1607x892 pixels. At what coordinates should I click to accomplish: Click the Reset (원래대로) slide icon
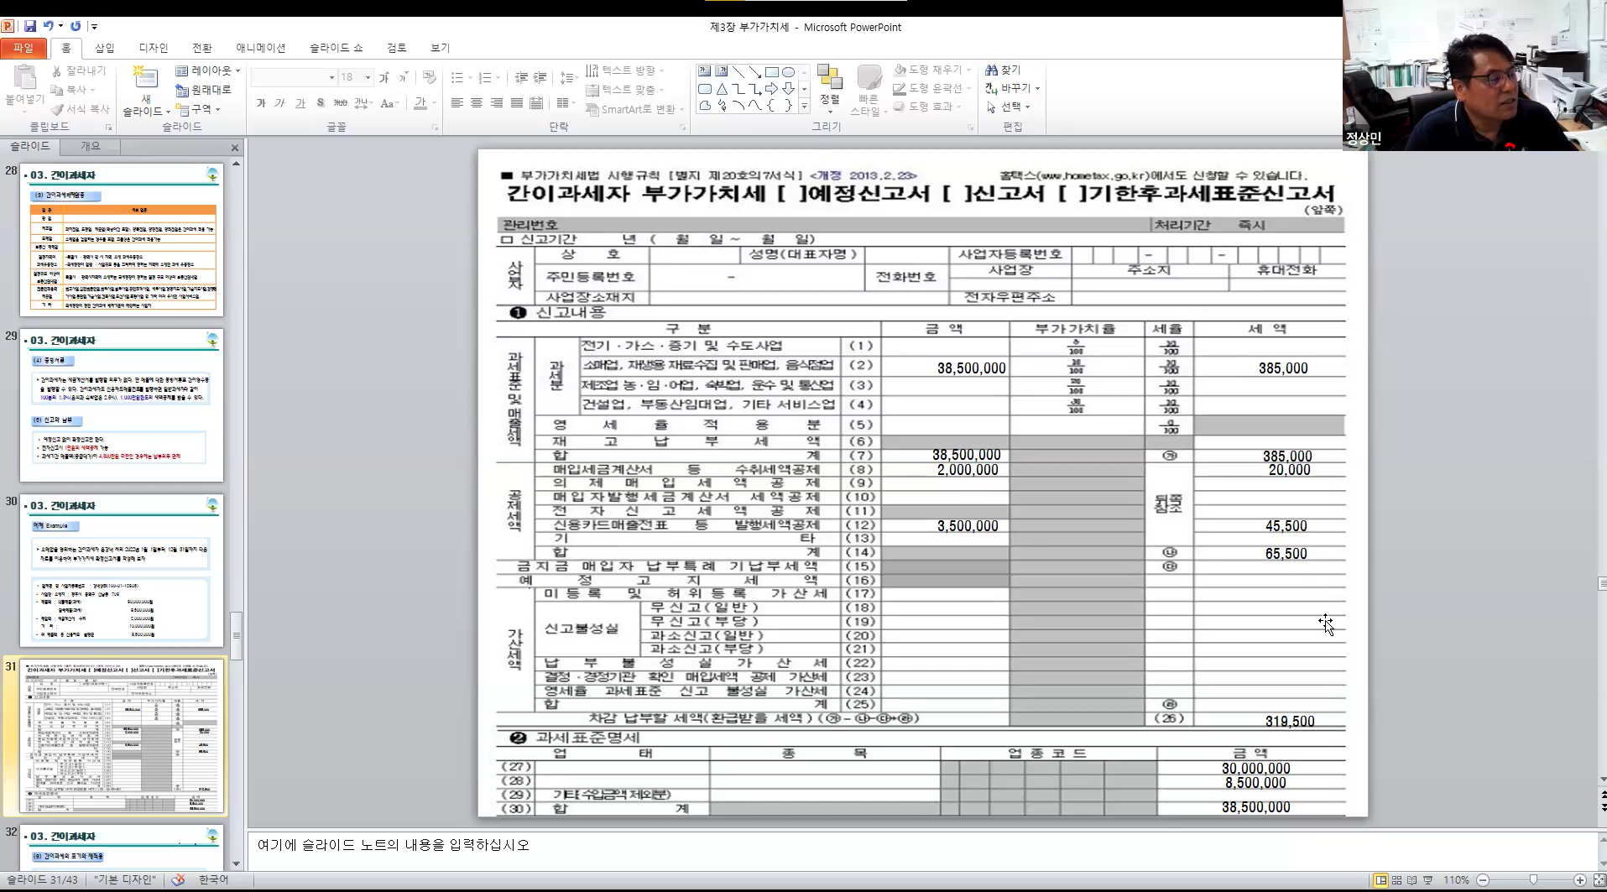point(182,90)
